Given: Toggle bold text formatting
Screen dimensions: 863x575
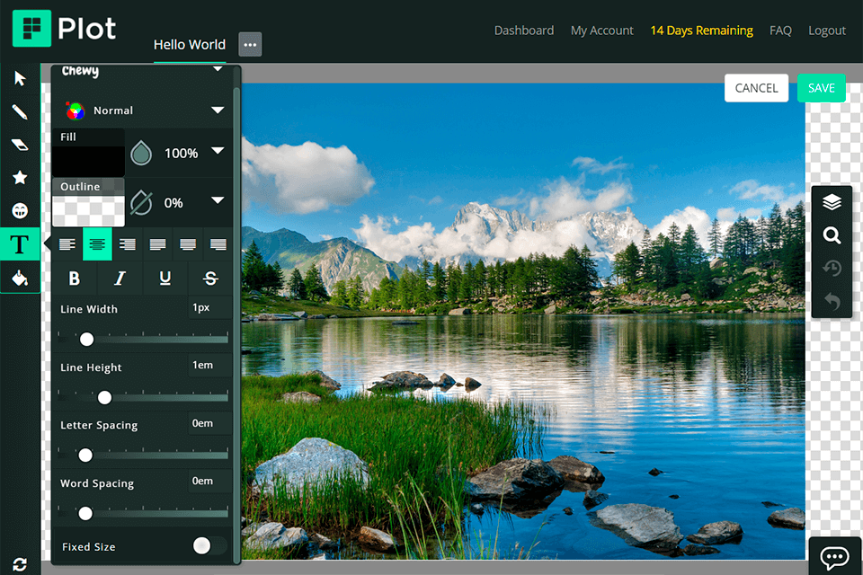Looking at the screenshot, I should point(75,278).
